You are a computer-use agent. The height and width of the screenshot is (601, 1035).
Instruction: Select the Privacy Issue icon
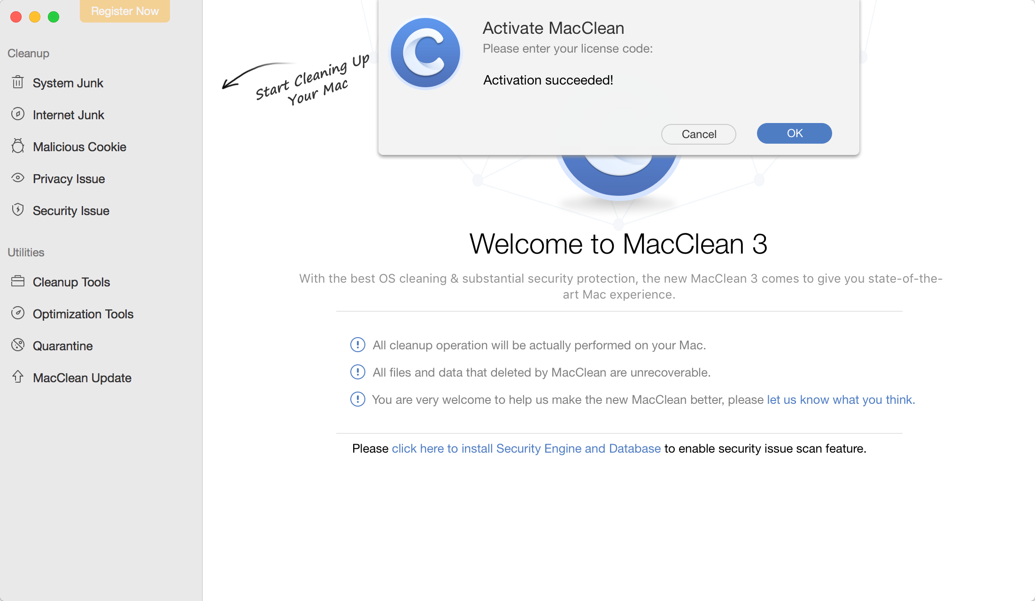click(x=18, y=178)
